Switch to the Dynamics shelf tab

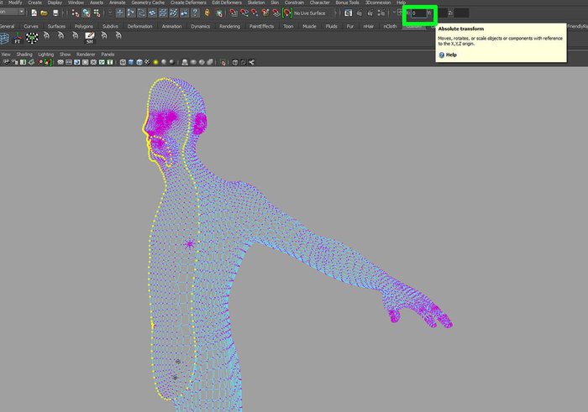click(200, 26)
